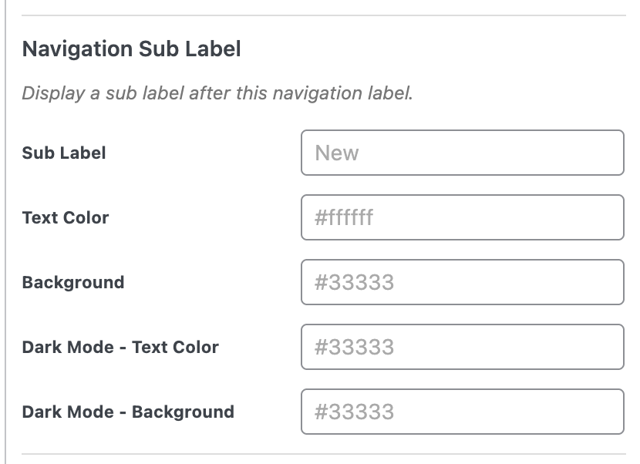Image resolution: width=640 pixels, height=464 pixels.
Task: Click #33333 placeholder in the Background field
Action: pyautogui.click(x=354, y=282)
